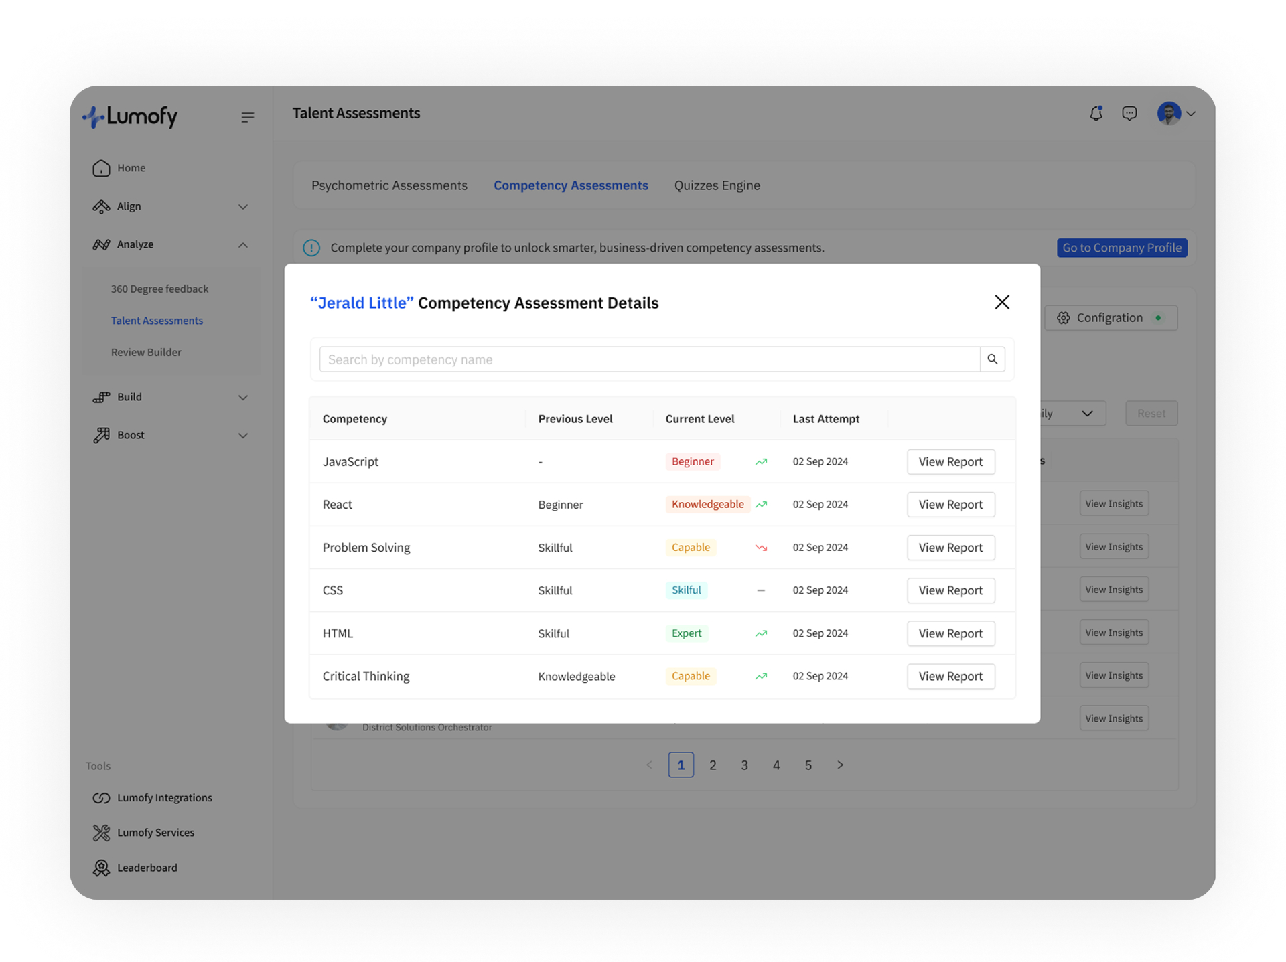Click the Reset button
1286x962 pixels.
point(1151,414)
